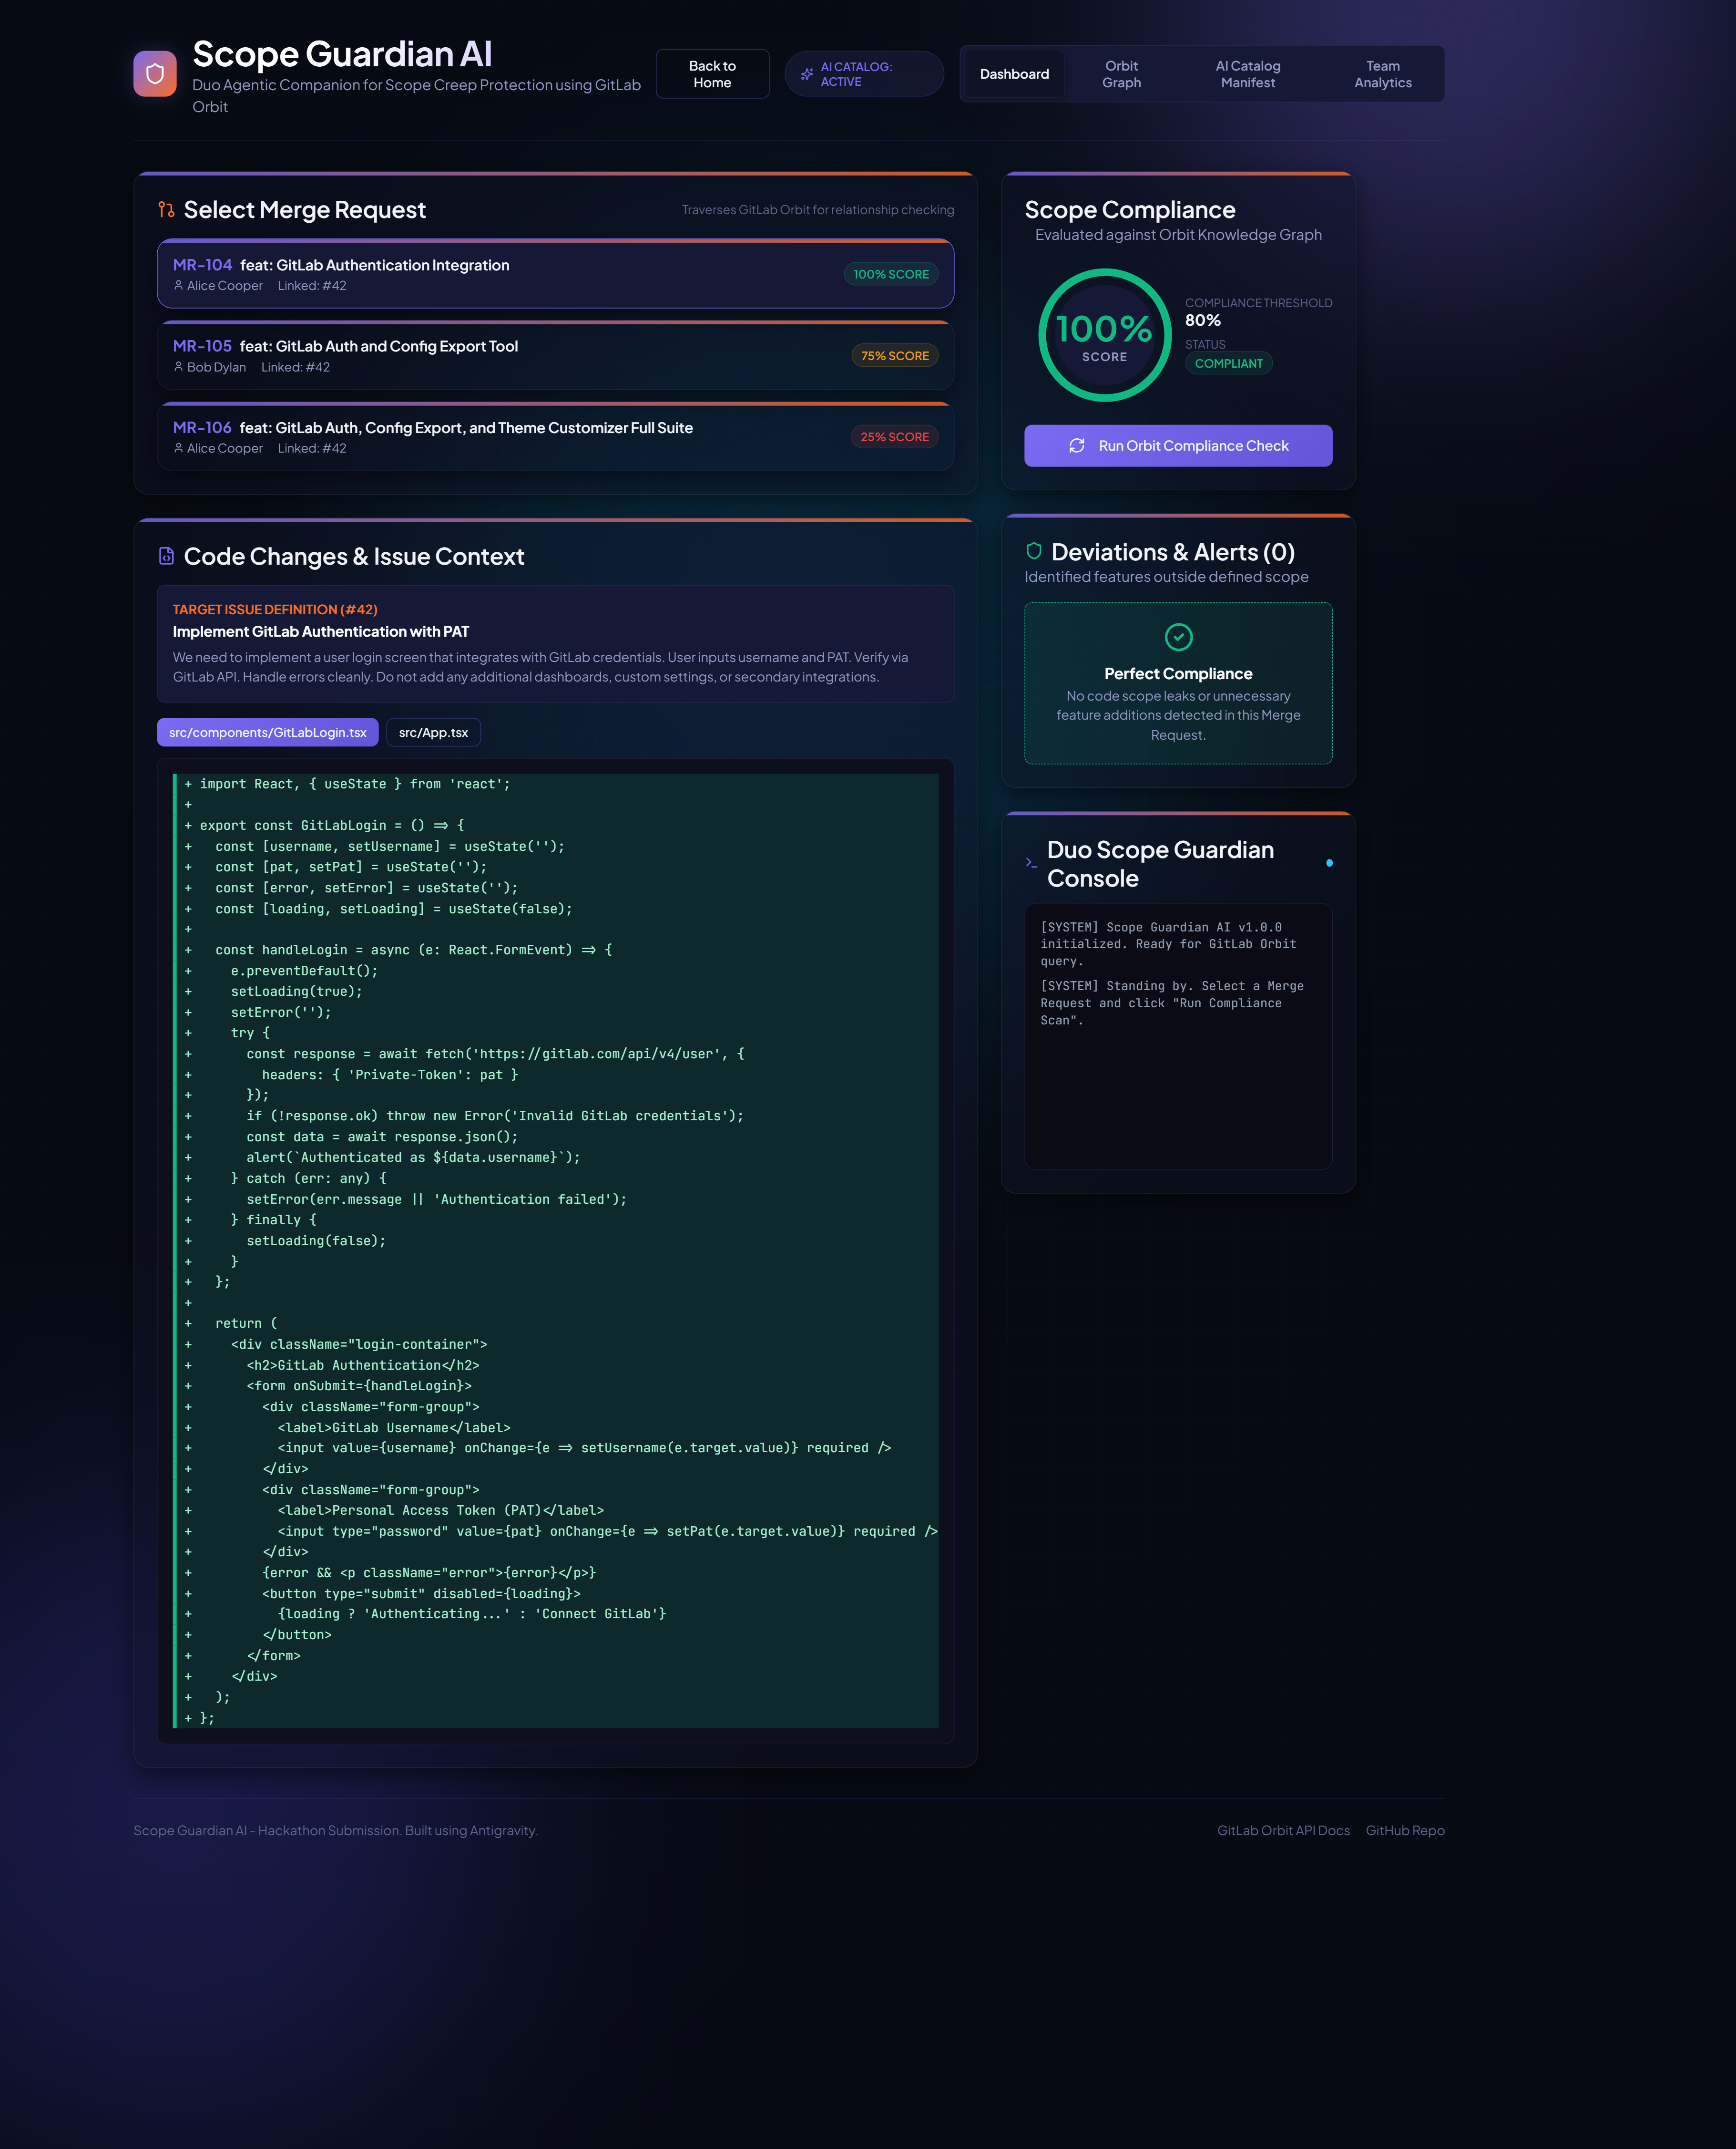The height and width of the screenshot is (2149, 1736).
Task: Click the COMPLIANT status badge
Action: click(1228, 363)
